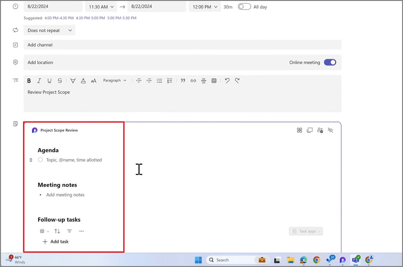This screenshot has height=267, width=403.
Task: Insert table into description
Action: 214,81
